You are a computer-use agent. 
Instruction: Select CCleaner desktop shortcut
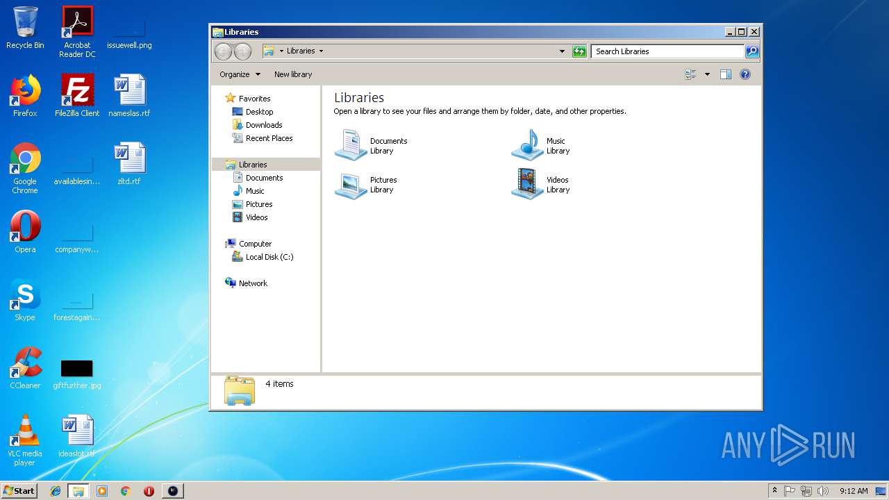25,368
